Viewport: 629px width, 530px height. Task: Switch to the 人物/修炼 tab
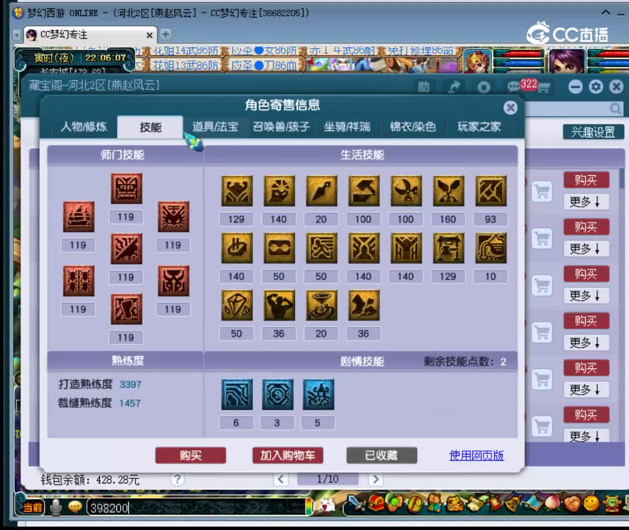pos(84,127)
